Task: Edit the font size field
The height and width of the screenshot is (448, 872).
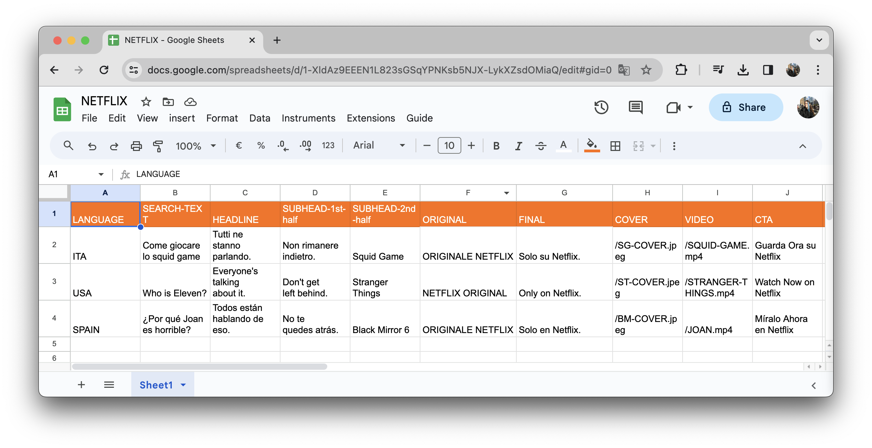Action: pyautogui.click(x=449, y=145)
